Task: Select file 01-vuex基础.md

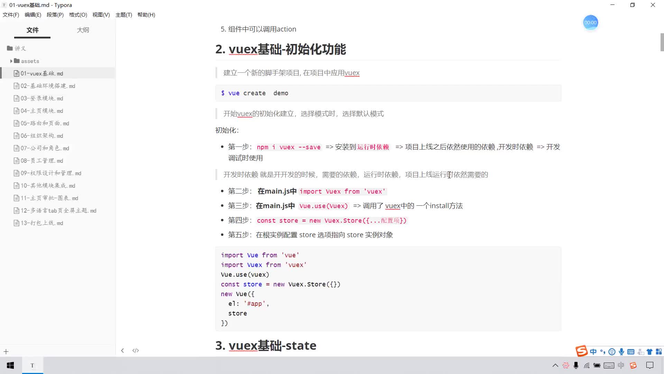Action: [58, 73]
